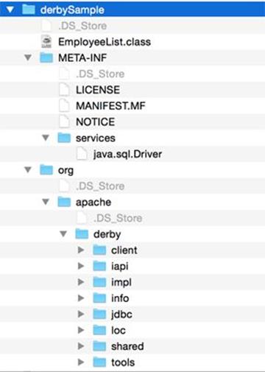The width and height of the screenshot is (265, 372).
Task: Click the client folder icon
Action: (99, 250)
